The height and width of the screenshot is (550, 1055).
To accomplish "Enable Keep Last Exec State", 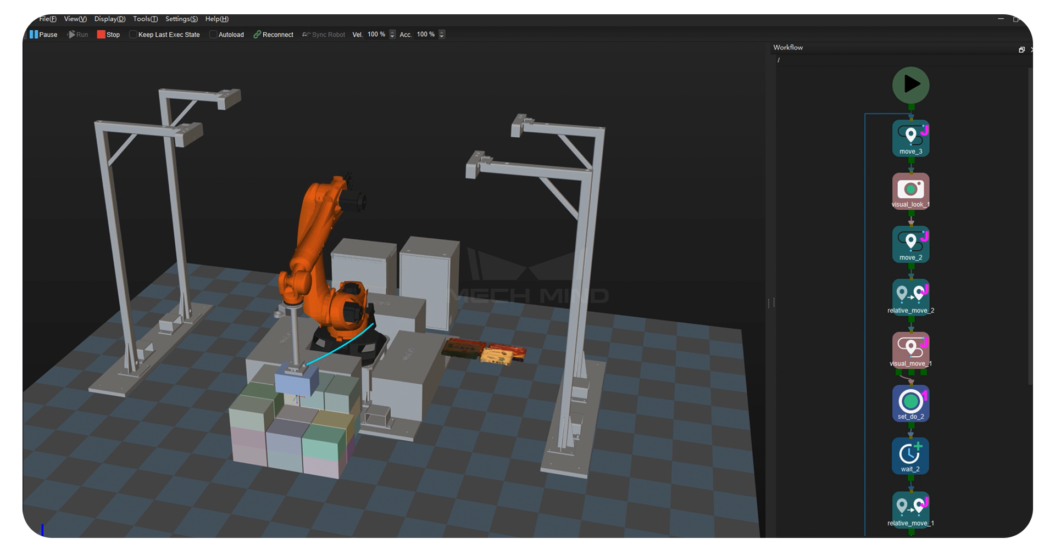I will 133,34.
